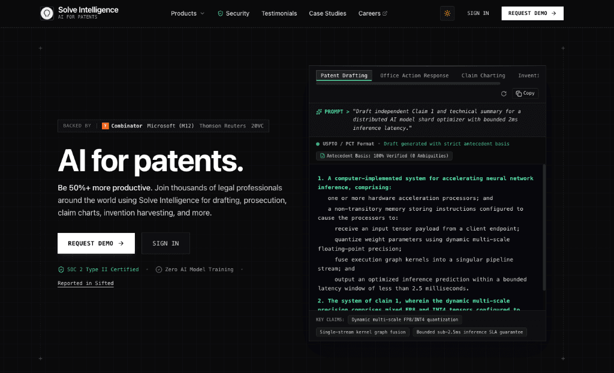Expand the Products dropdown menu
The width and height of the screenshot is (614, 373).
(188, 13)
